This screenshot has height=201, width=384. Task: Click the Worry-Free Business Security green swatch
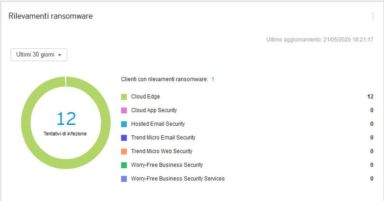point(124,165)
